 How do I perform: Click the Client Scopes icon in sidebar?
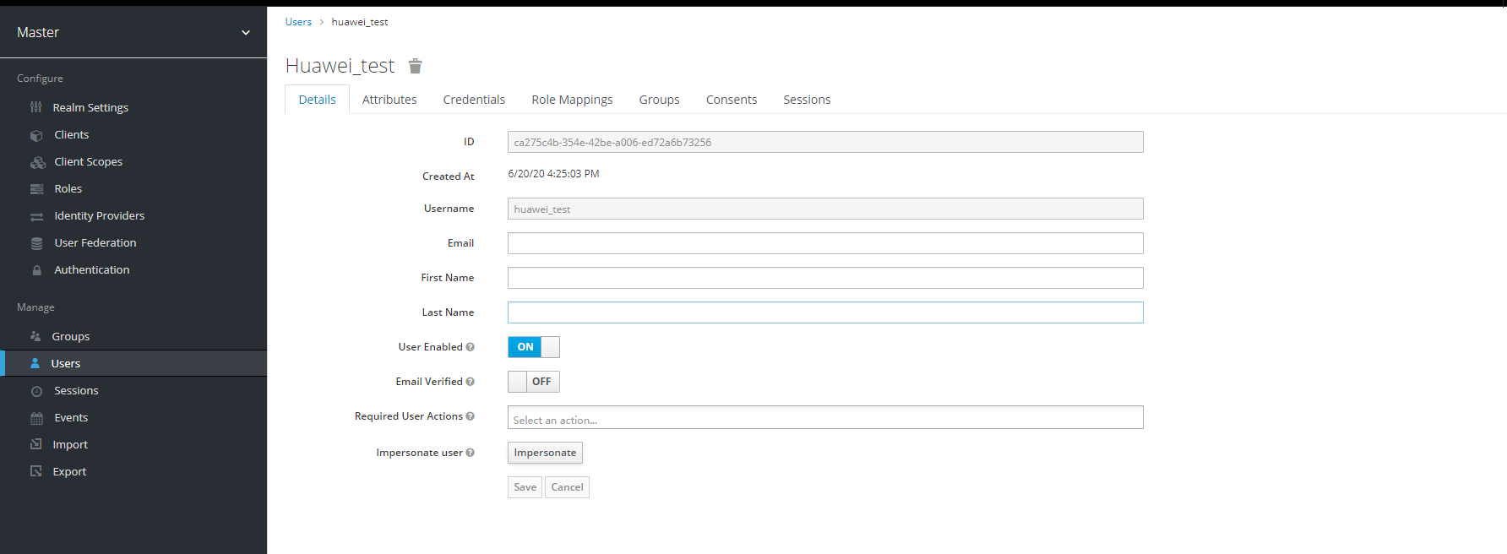pos(38,162)
